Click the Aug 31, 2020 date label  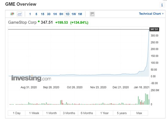point(29,87)
